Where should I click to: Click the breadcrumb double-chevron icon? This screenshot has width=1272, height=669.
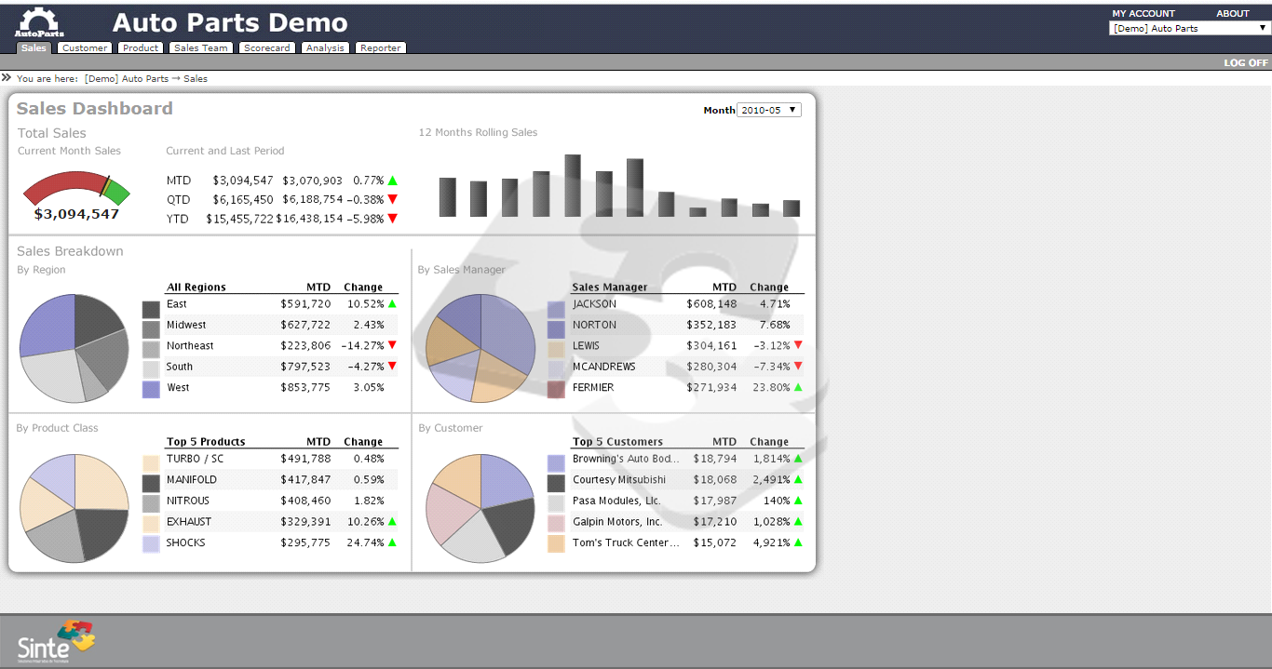(x=7, y=77)
